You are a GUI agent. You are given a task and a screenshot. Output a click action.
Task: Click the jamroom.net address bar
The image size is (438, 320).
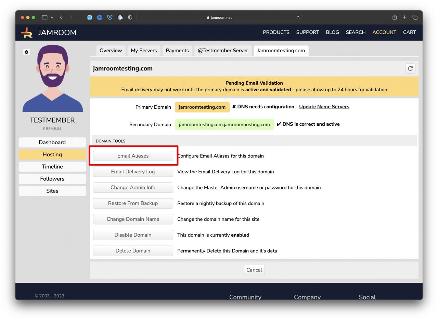[x=219, y=18]
